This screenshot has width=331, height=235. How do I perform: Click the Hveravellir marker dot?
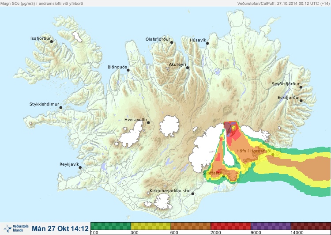point(148,122)
